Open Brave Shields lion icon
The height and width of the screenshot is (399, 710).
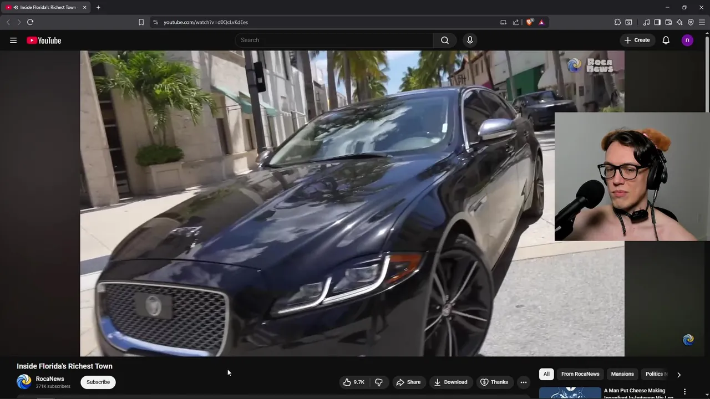530,22
